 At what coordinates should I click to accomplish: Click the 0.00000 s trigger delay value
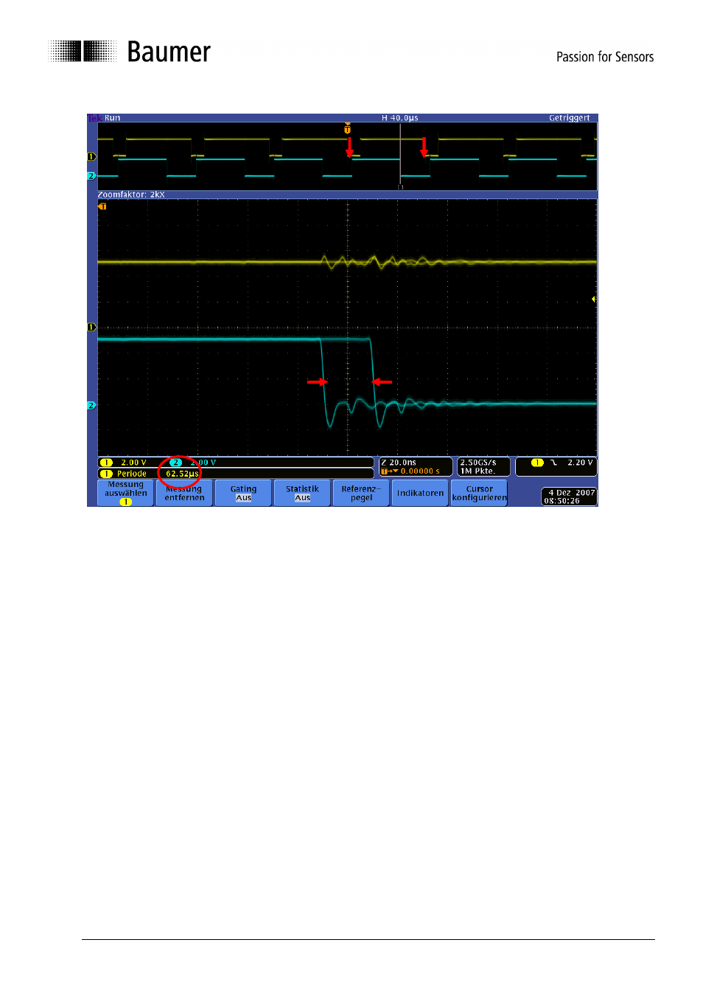point(420,471)
